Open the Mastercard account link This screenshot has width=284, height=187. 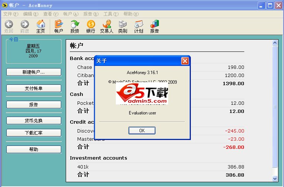pos(91,139)
